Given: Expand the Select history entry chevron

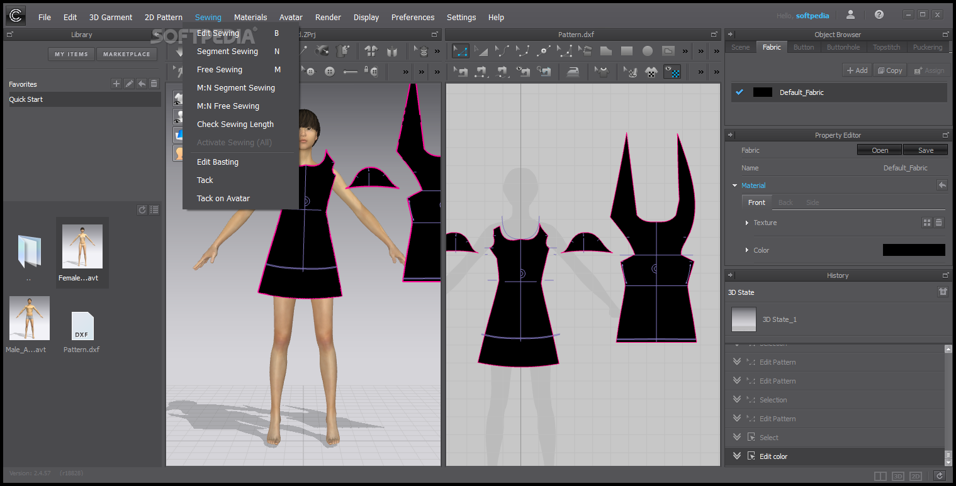Looking at the screenshot, I should pos(737,437).
